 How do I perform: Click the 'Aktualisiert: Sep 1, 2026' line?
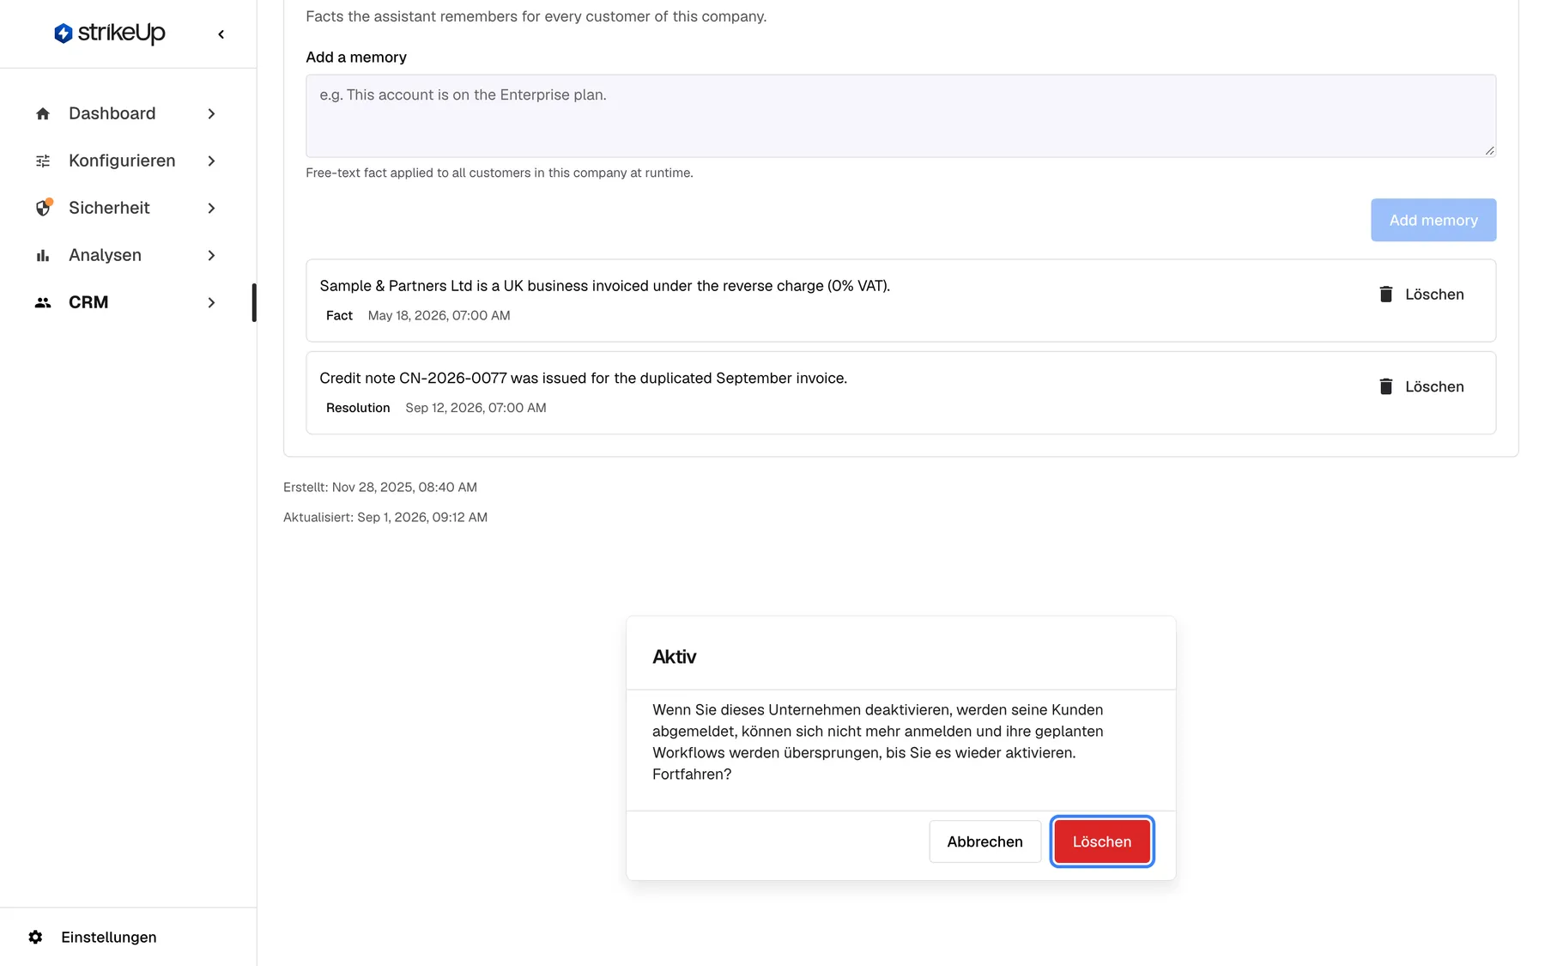point(385,517)
